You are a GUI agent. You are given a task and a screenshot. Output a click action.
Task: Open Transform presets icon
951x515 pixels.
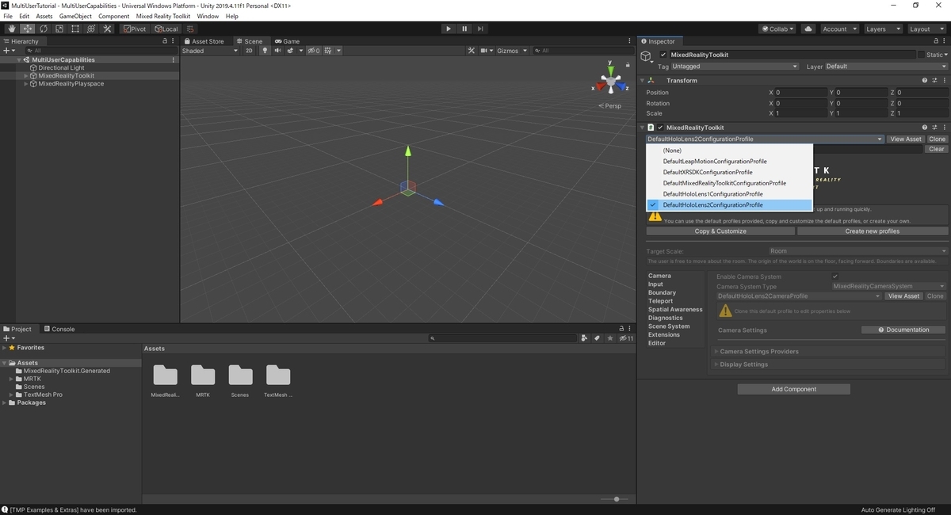pos(934,80)
